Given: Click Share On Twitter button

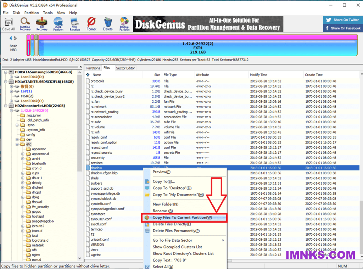Looking at the screenshot, I should 343,20.
